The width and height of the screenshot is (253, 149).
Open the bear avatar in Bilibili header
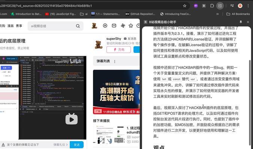point(94,26)
